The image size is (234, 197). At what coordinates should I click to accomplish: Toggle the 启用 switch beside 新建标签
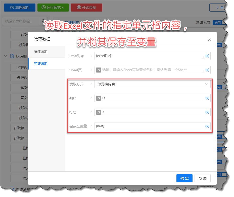(220, 23)
